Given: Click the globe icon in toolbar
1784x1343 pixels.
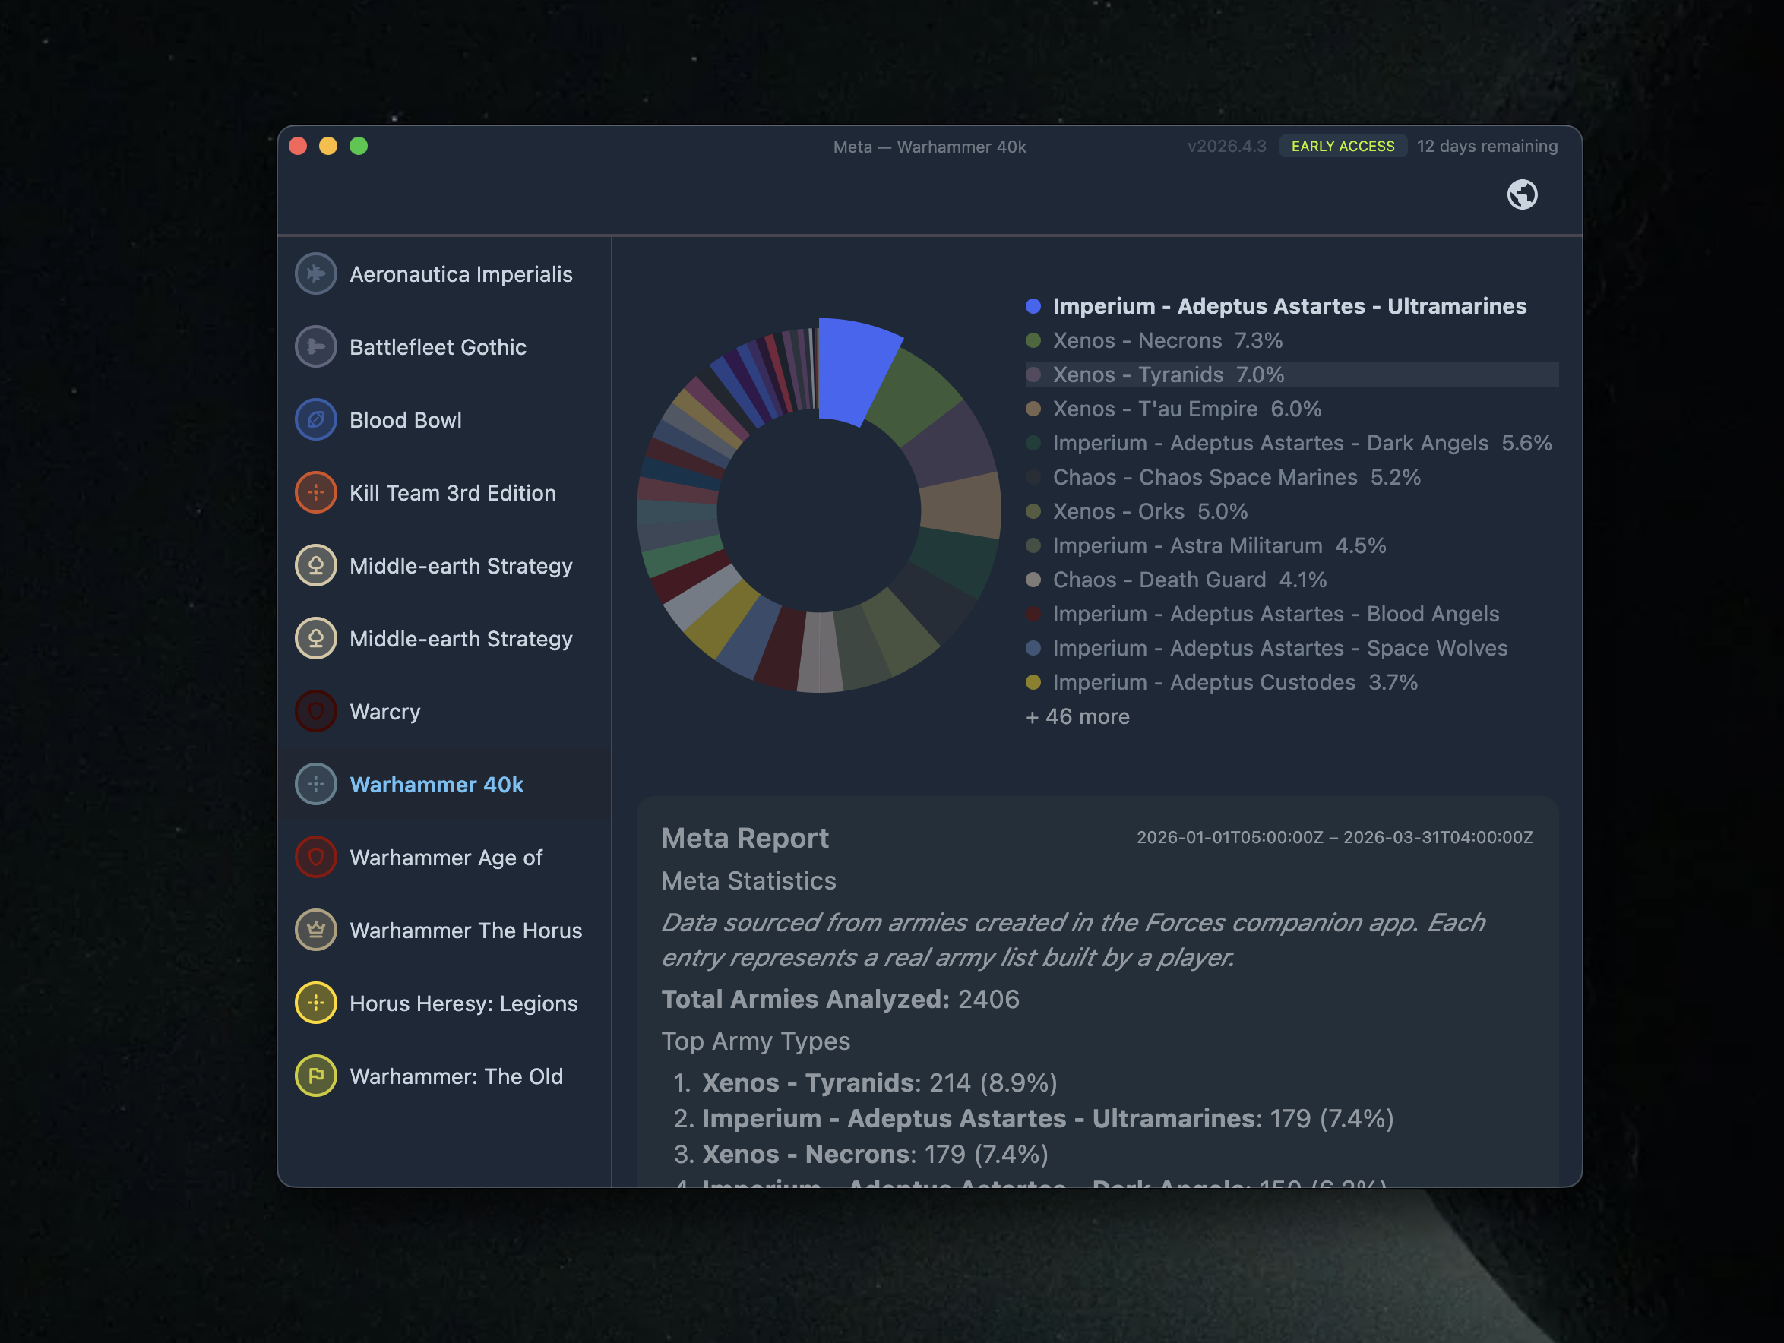Looking at the screenshot, I should (1522, 194).
